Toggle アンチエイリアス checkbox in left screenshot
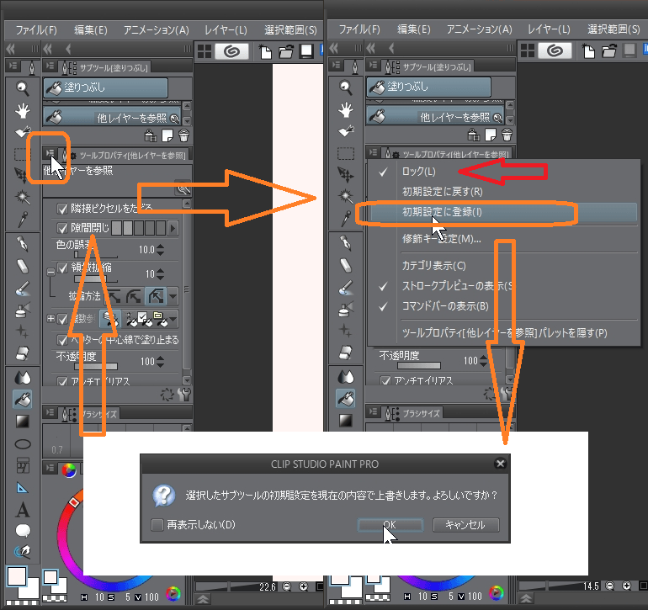648x610 pixels. [x=62, y=381]
